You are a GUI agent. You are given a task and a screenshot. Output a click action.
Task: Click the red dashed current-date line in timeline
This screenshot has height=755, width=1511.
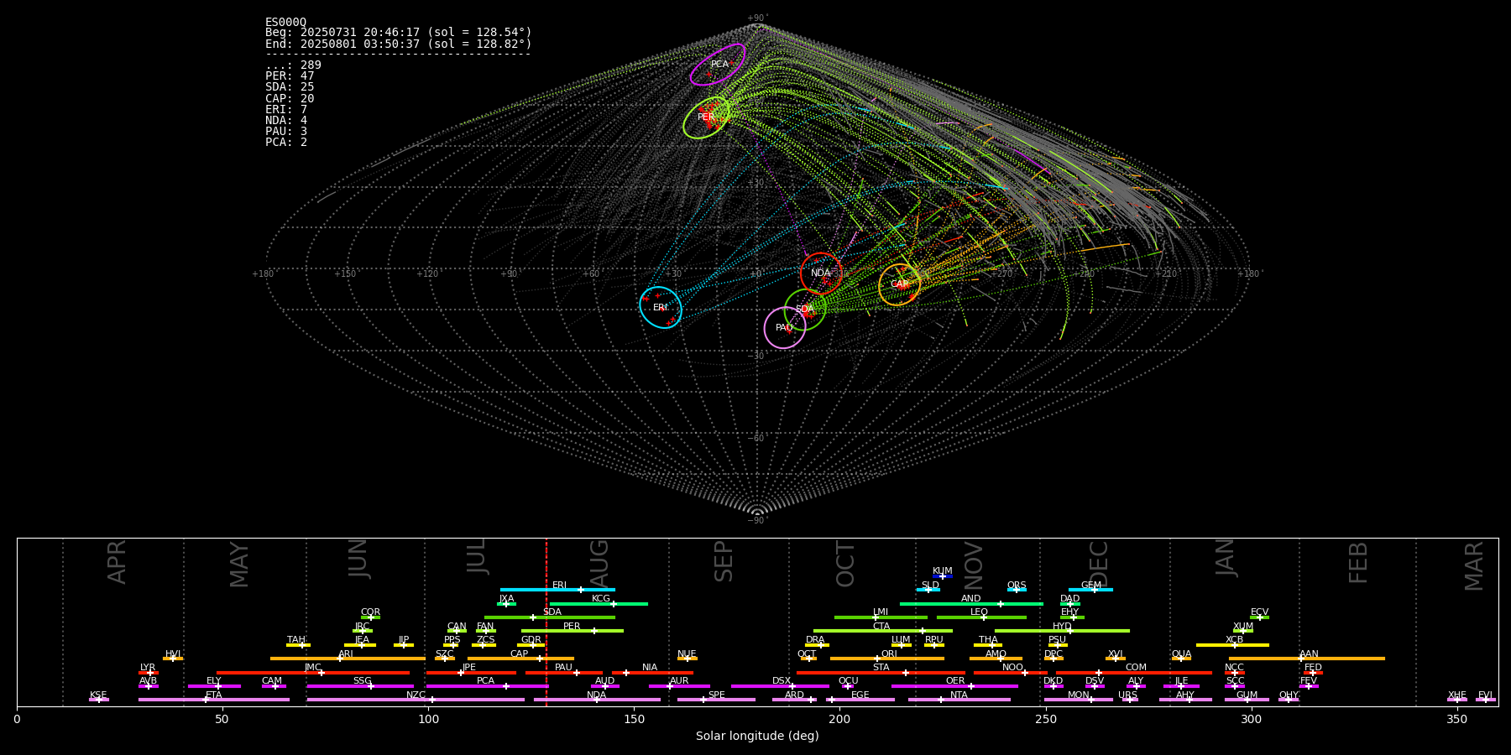pyautogui.click(x=546, y=622)
